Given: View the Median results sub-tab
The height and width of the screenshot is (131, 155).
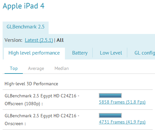Looking at the screenshot, I should pos(62,69).
